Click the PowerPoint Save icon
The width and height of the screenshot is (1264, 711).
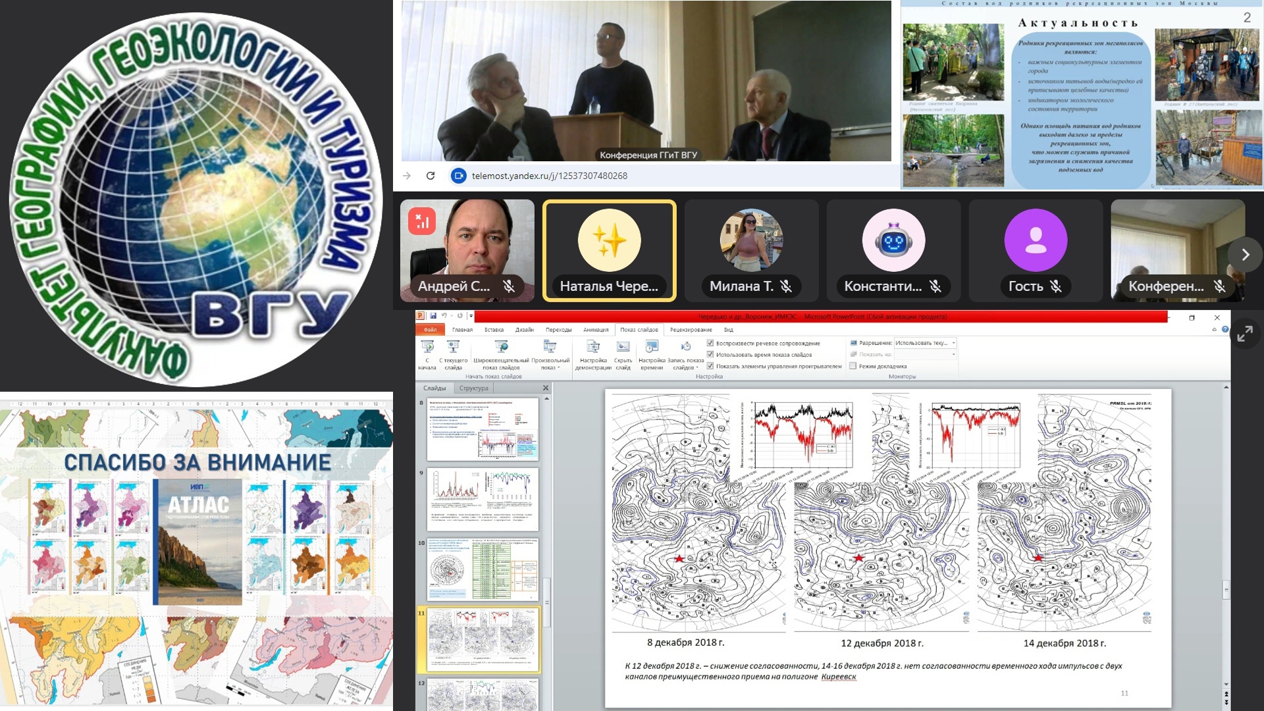pyautogui.click(x=433, y=316)
